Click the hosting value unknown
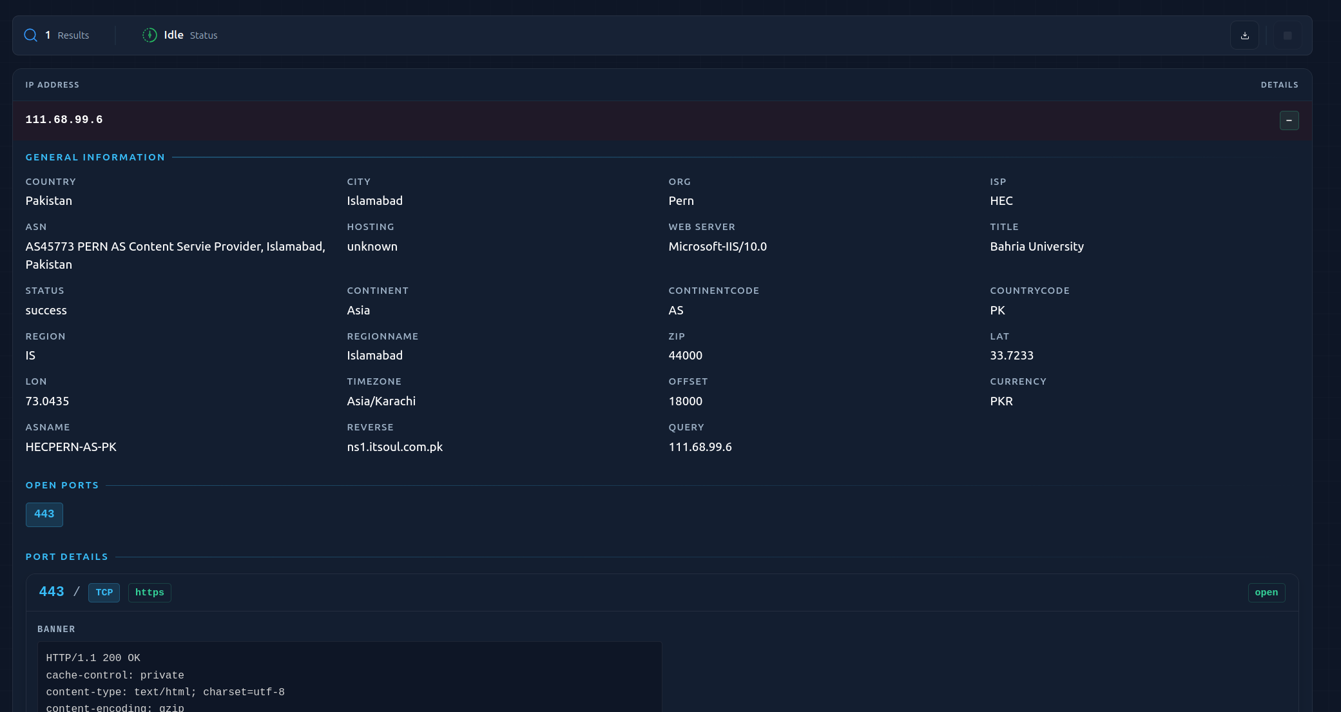 (x=372, y=247)
